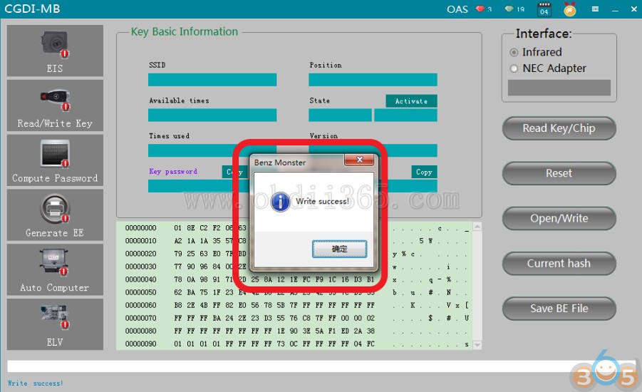The image size is (642, 392).
Task: Click the right-side Copy button
Action: click(x=424, y=172)
